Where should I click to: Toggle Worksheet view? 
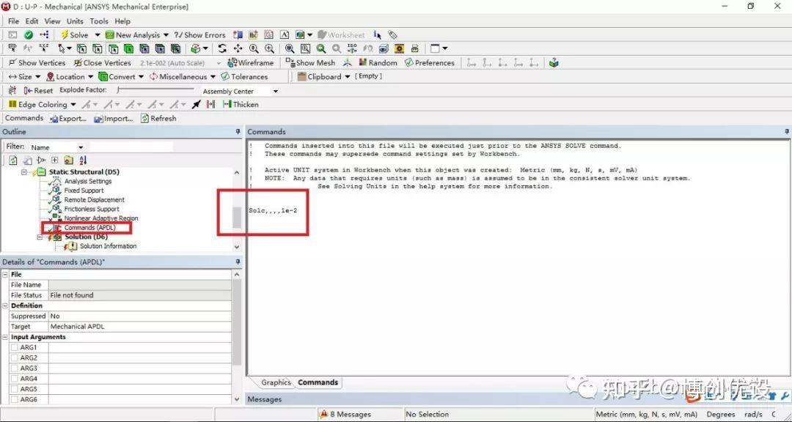342,34
